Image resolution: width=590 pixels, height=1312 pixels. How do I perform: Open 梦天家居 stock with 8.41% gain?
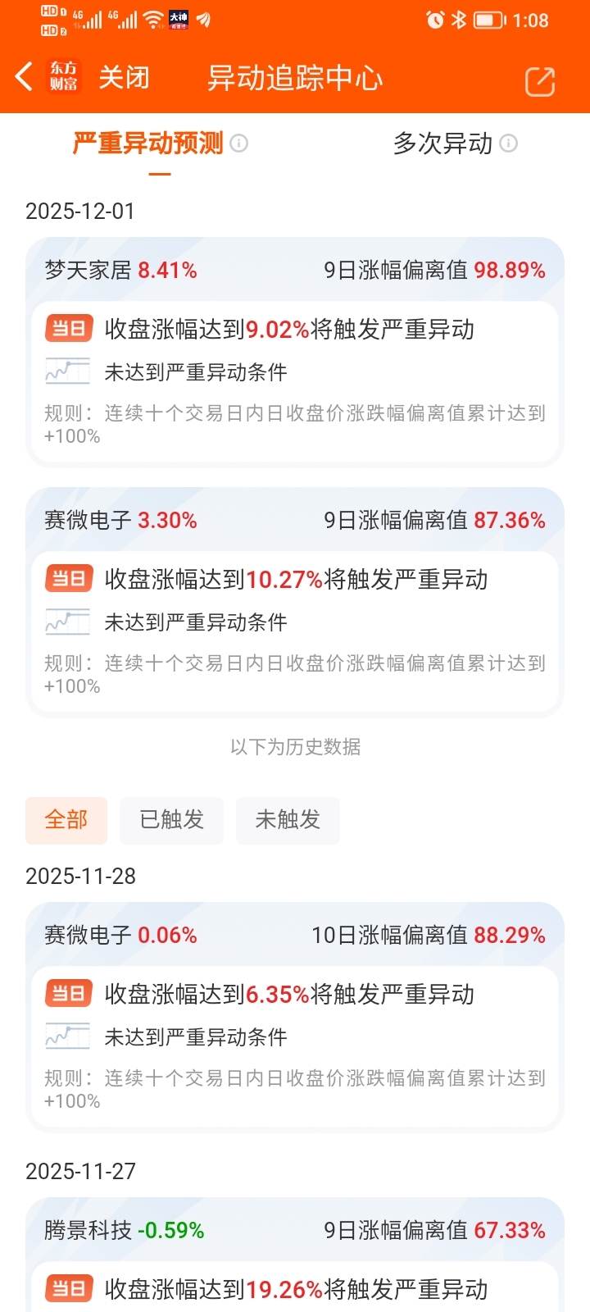tap(120, 271)
